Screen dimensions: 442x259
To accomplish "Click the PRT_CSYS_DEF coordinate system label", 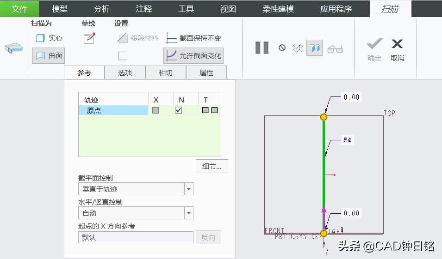I will [298, 237].
